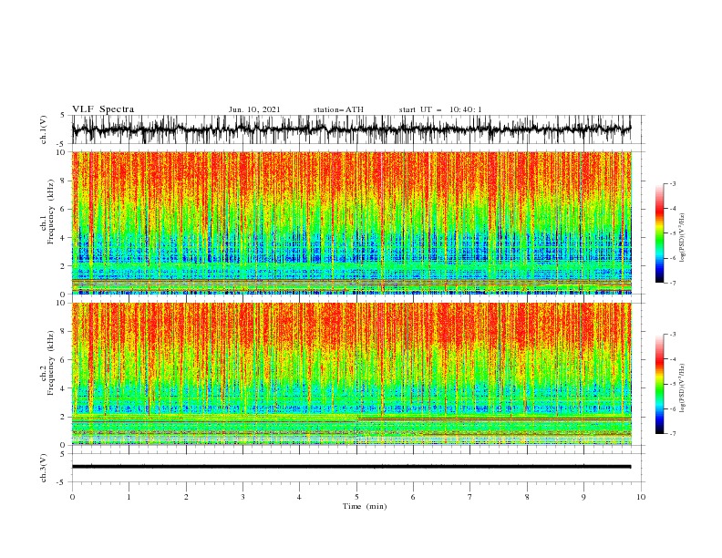Click the 'ch.3(V)' axis label

pos(44,468)
